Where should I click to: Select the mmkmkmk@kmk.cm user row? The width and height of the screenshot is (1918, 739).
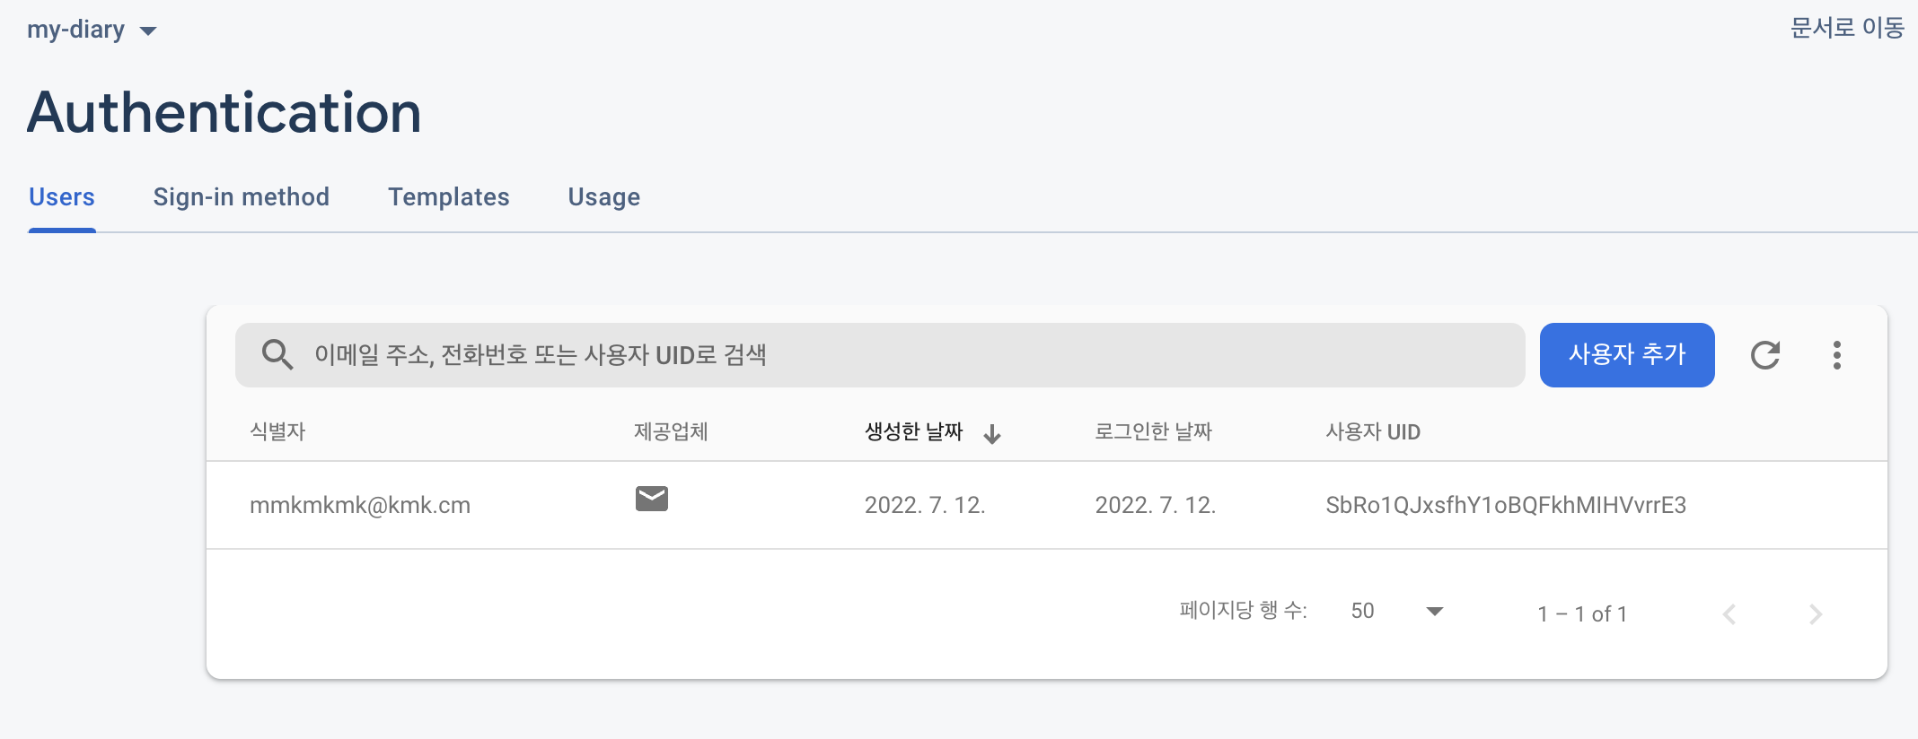(x=360, y=505)
